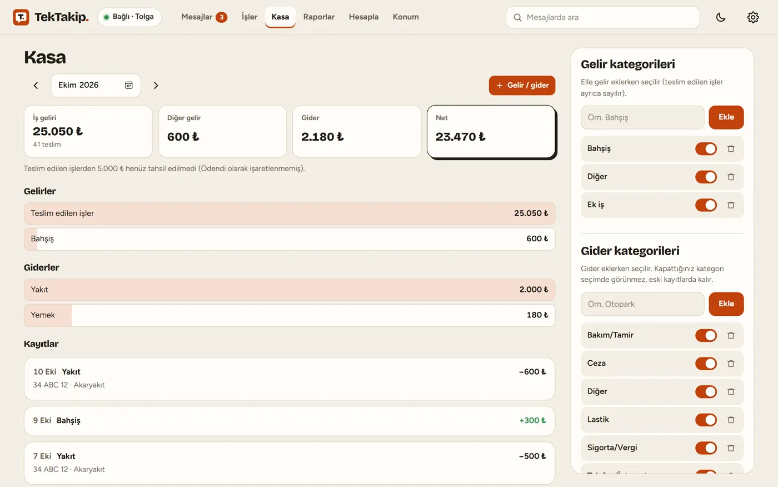Go to the Hesapla tab
Image resolution: width=778 pixels, height=487 pixels.
[363, 17]
